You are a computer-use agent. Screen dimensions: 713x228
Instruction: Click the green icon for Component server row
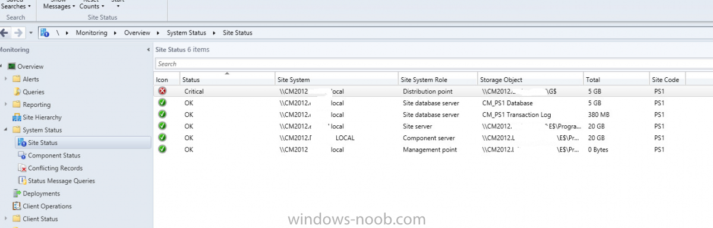162,138
